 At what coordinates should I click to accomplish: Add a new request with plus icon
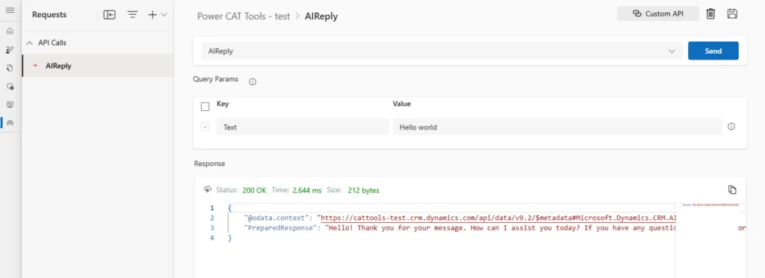click(152, 15)
